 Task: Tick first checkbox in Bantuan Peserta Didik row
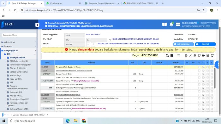tap(199, 74)
